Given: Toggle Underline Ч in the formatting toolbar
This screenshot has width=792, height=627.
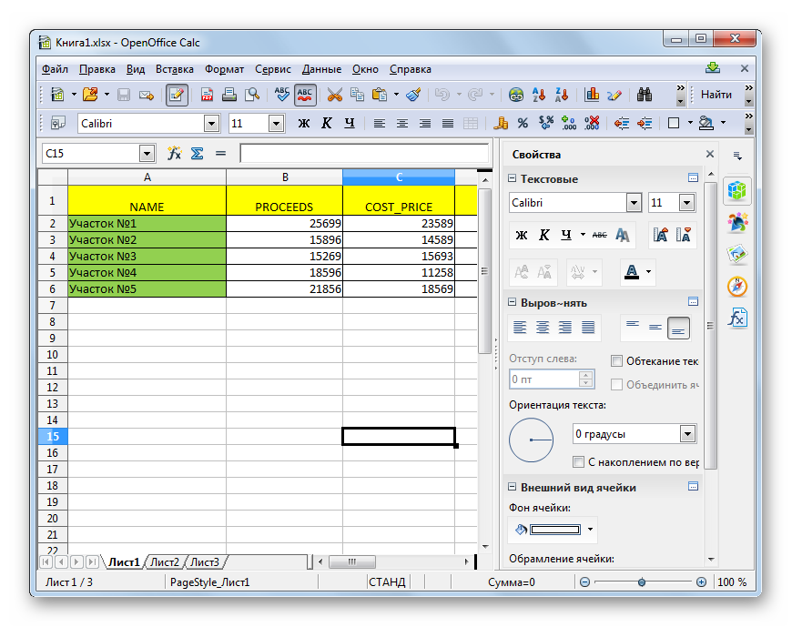Looking at the screenshot, I should [x=350, y=123].
